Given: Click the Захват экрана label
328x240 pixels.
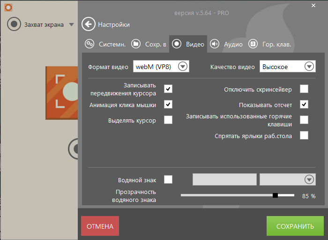Looking at the screenshot, I should click(x=44, y=25).
